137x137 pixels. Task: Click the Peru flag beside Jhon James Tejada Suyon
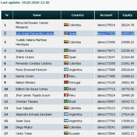[x=66, y=95]
